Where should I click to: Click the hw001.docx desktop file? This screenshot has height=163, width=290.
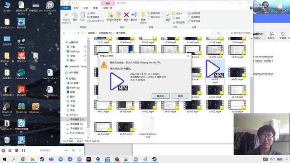(50, 74)
